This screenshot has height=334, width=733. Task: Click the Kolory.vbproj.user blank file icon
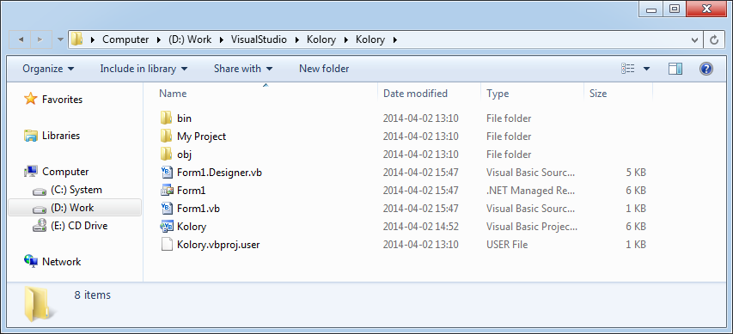pos(167,245)
